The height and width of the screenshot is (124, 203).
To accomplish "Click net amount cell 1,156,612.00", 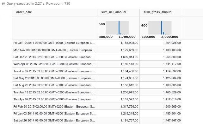I will (x=118, y=85).
